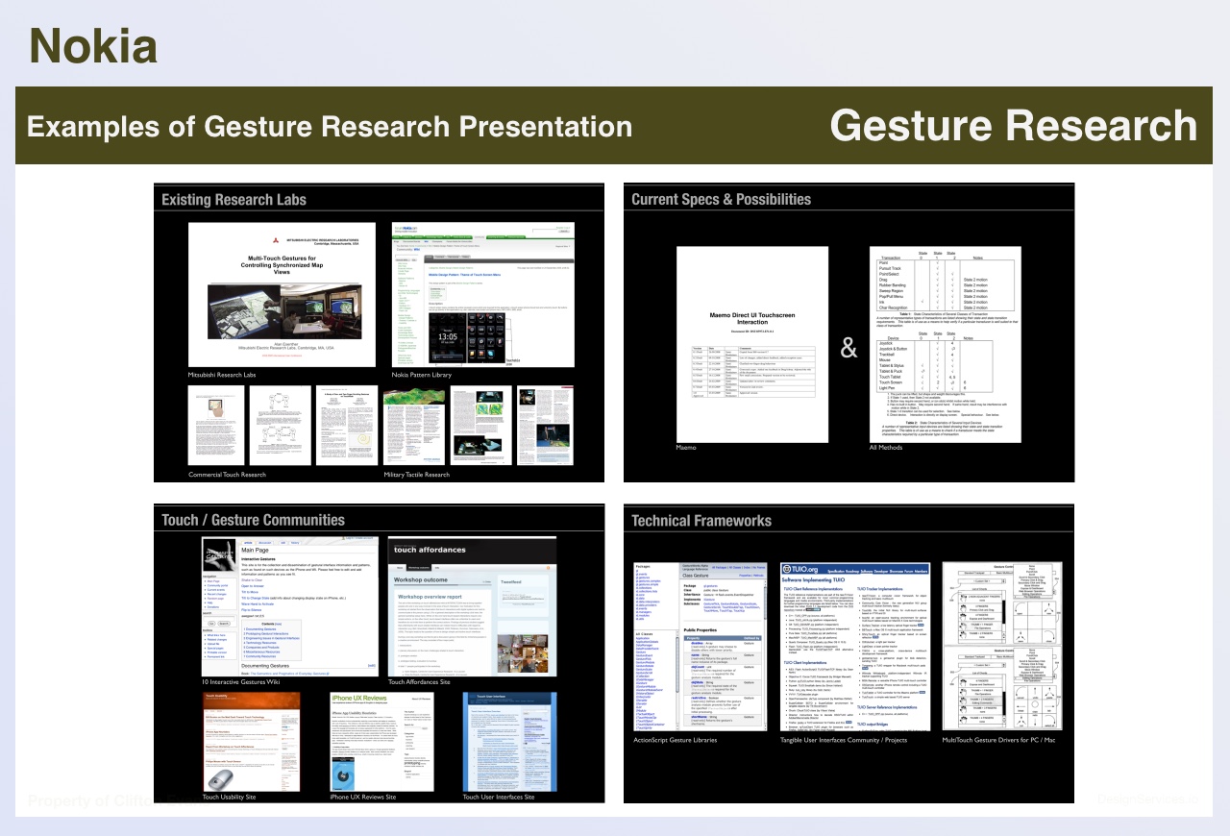The width and height of the screenshot is (1230, 836).
Task: Click the Nokia title text
Action: (93, 46)
